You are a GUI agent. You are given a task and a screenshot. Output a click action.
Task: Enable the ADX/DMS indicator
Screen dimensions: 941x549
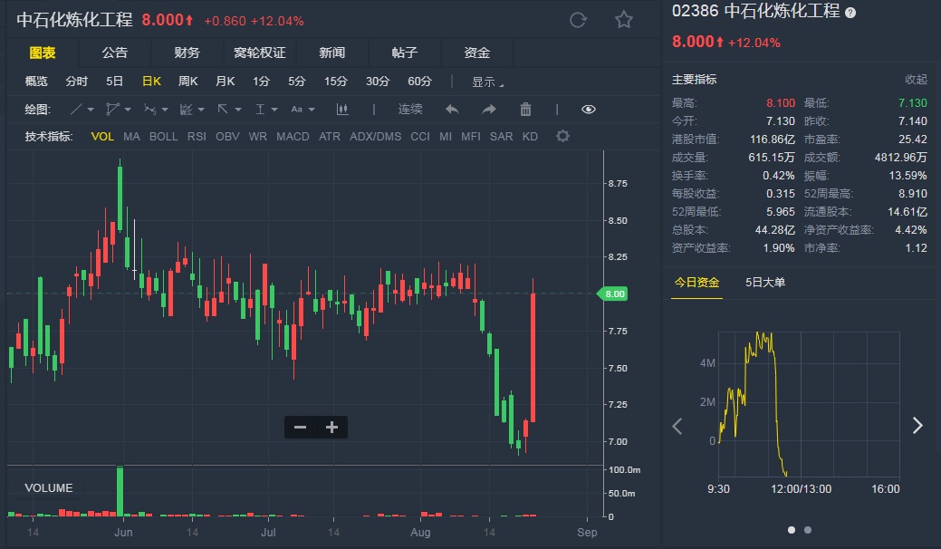pyautogui.click(x=376, y=136)
